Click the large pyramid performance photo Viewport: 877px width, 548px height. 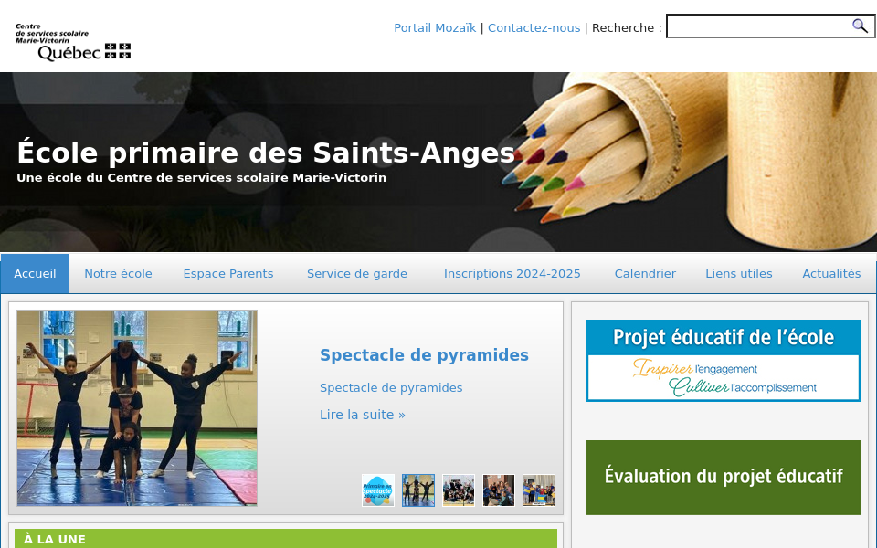[137, 407]
